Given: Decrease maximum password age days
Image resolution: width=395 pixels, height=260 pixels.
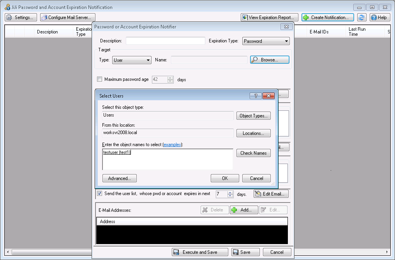Looking at the screenshot, I should pos(170,81).
